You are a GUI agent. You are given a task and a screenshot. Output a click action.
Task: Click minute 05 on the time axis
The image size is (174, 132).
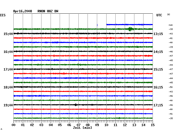(x=60, y=125)
